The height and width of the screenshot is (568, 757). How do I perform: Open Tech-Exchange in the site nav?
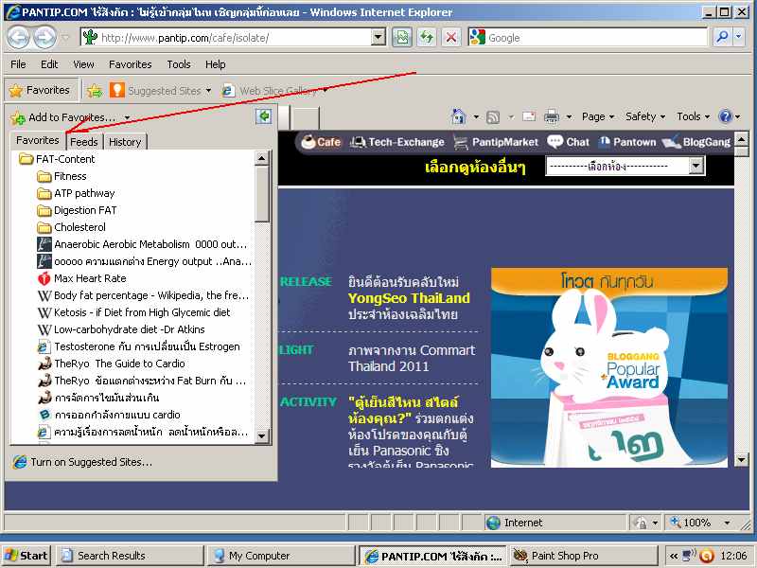point(396,142)
